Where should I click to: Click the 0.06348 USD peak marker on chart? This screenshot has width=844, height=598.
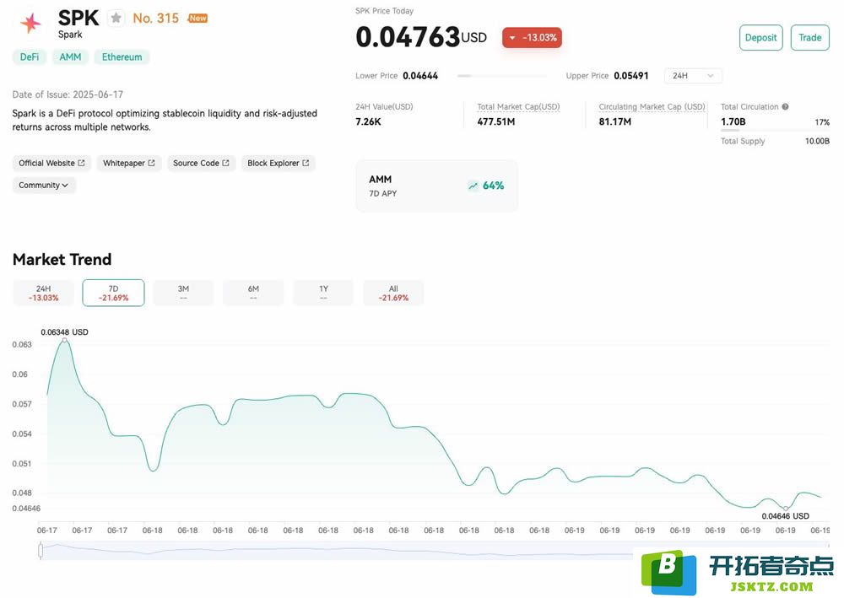pos(65,340)
